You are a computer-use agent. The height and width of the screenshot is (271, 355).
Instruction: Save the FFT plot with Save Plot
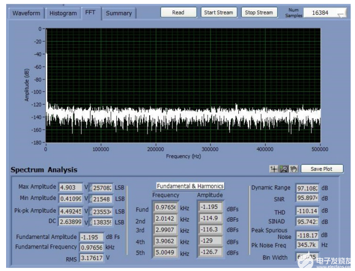coord(321,169)
